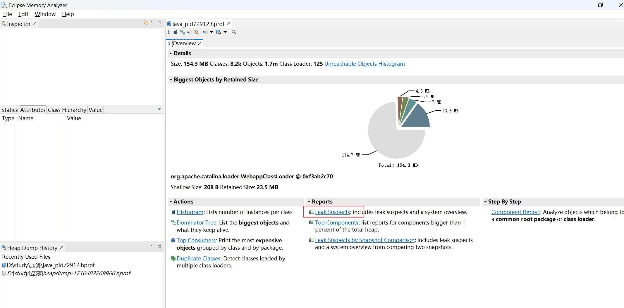The image size is (624, 308).
Task: Open the Query Browser icon
Action: [x=206, y=32]
